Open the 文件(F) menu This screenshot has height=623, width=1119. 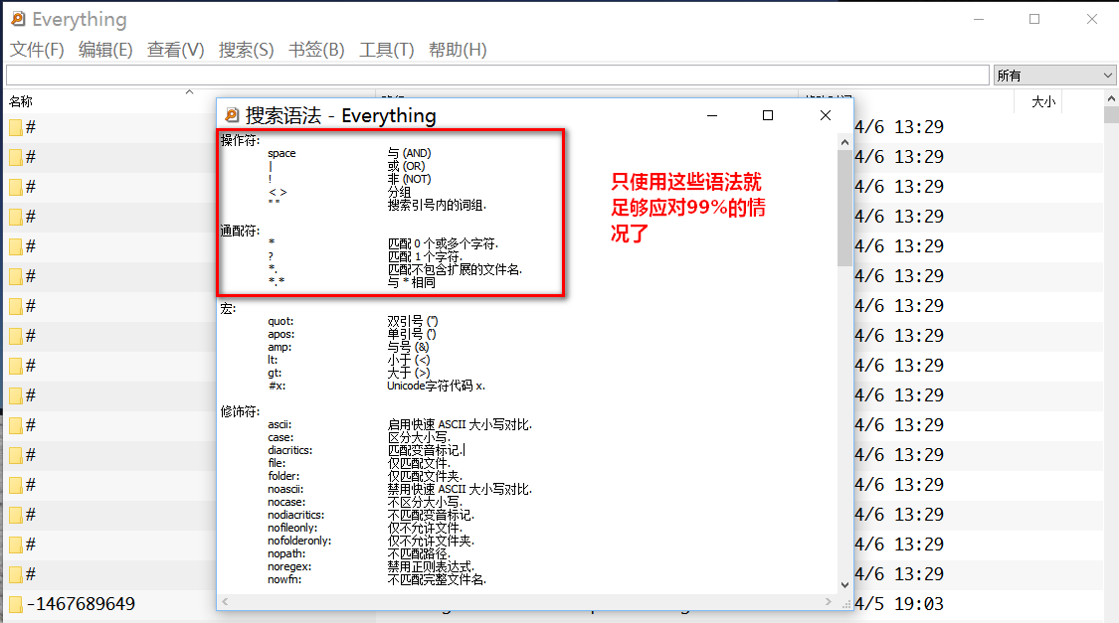[37, 50]
